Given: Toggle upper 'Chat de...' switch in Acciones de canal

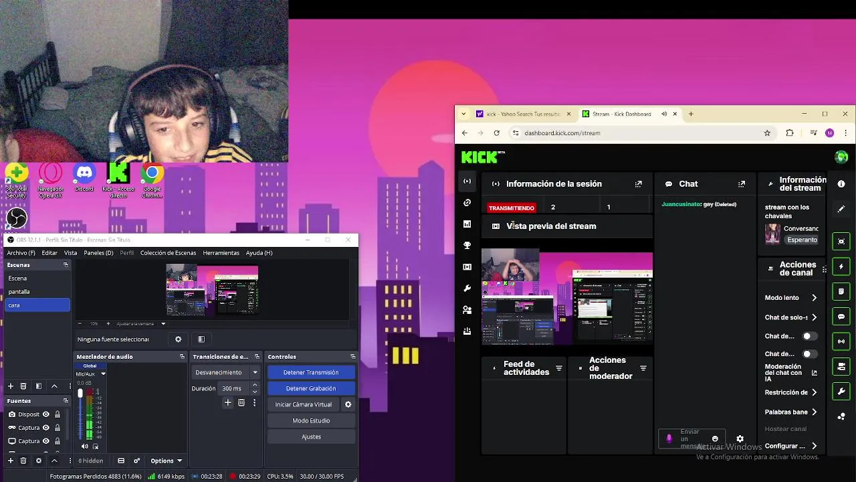Looking at the screenshot, I should pos(809,336).
